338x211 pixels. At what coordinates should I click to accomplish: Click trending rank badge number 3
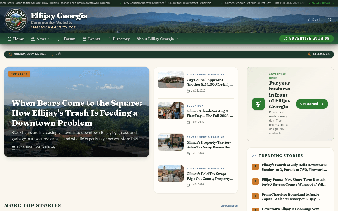255,196
